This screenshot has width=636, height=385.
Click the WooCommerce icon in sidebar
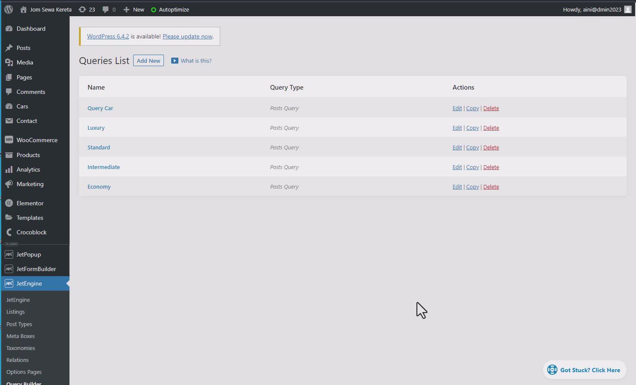(9, 140)
